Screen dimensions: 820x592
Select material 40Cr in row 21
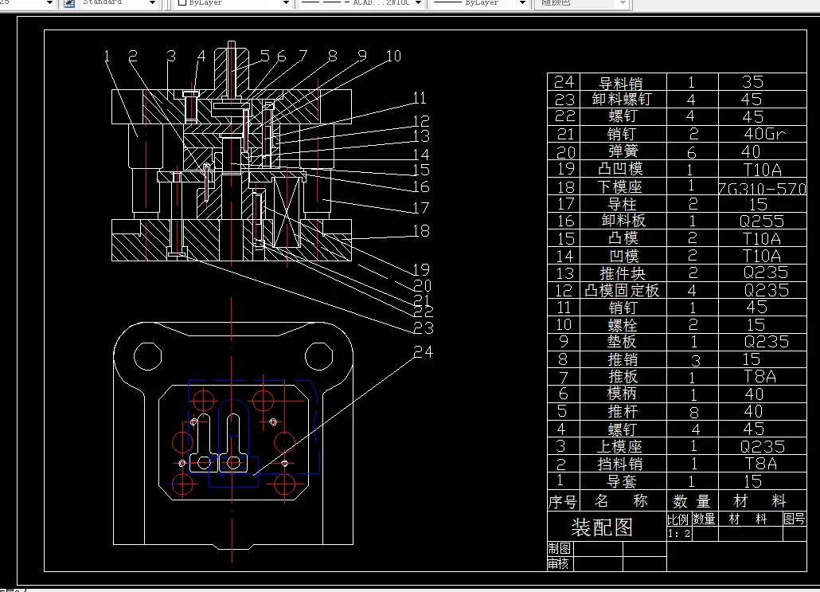[764, 134]
